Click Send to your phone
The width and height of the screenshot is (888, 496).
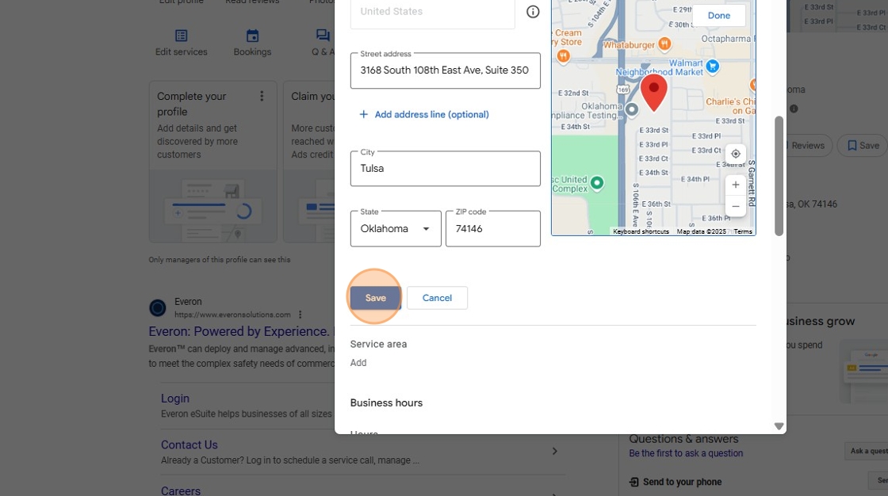pyautogui.click(x=676, y=482)
